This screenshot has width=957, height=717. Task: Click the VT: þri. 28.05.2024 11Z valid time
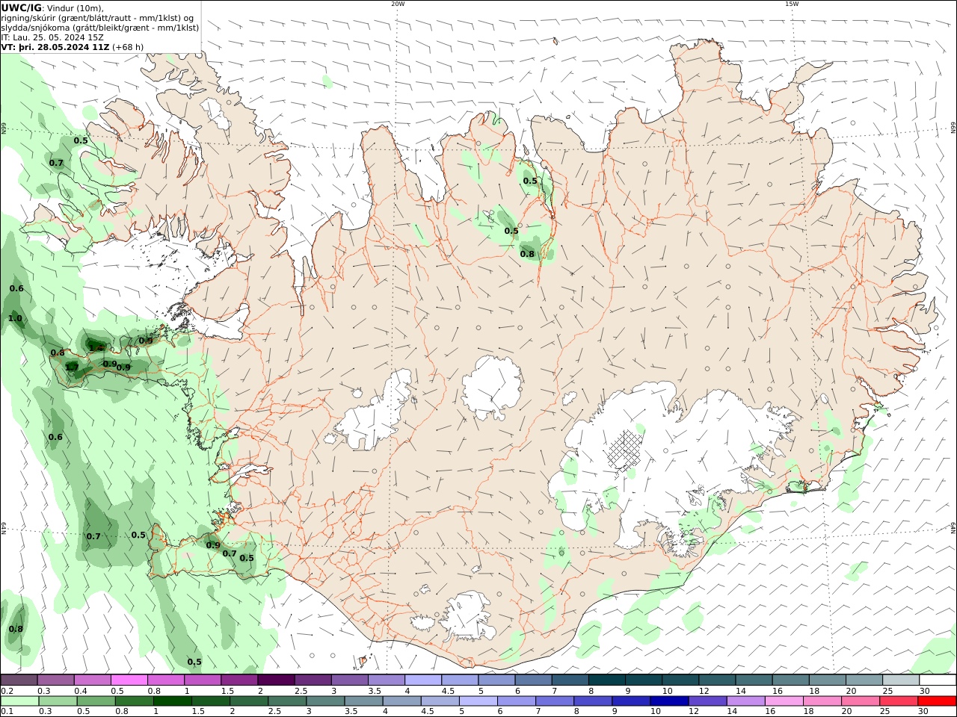(x=56, y=47)
